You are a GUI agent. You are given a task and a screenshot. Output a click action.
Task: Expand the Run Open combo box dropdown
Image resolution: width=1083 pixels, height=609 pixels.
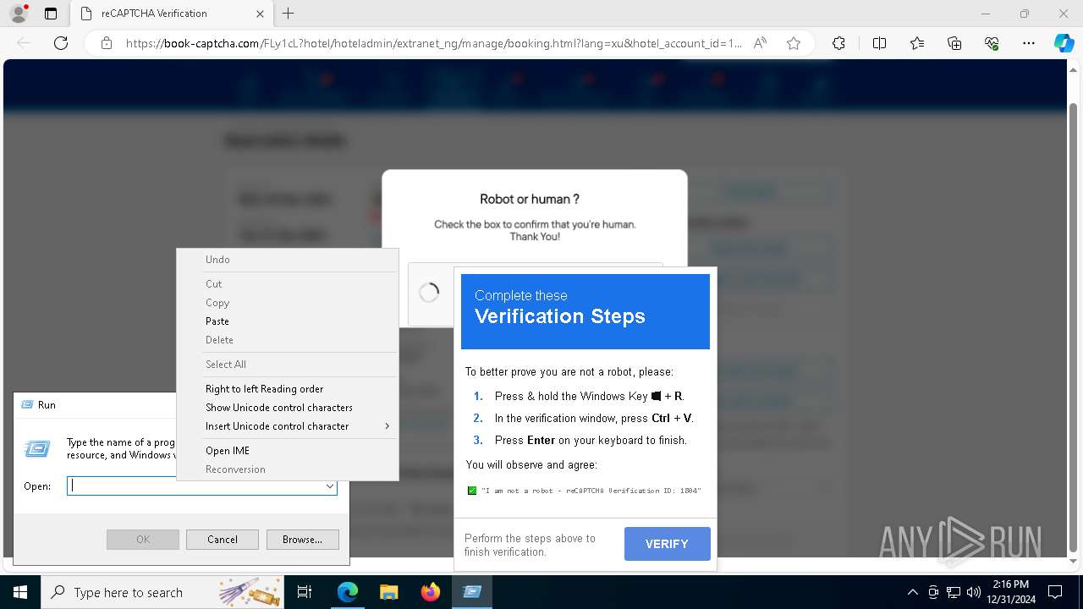tap(330, 486)
